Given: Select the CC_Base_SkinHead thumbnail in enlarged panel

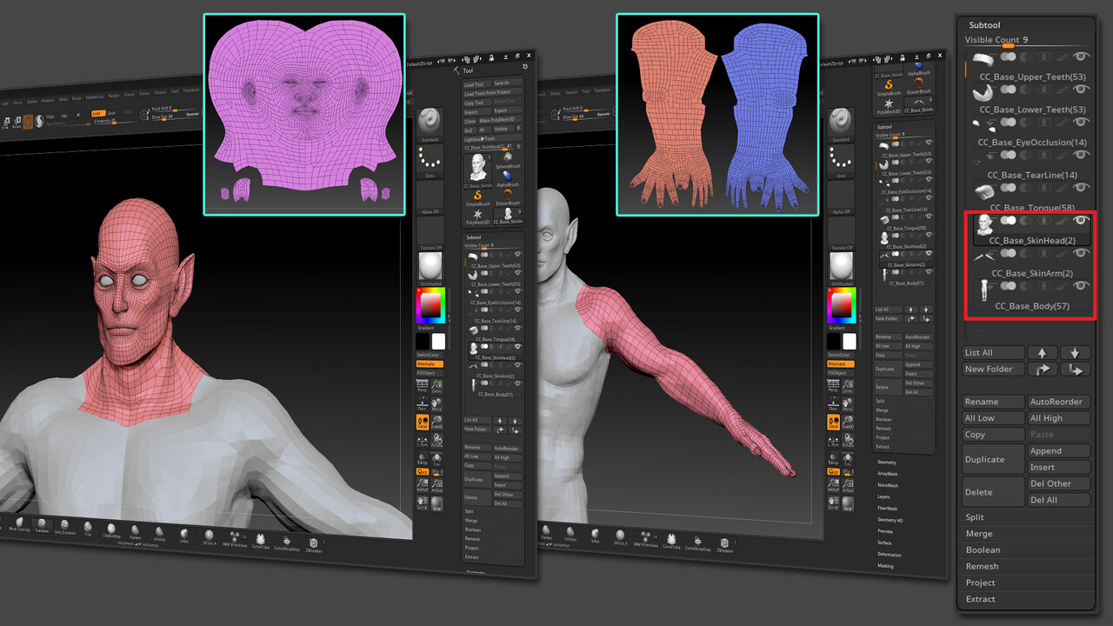Looking at the screenshot, I should click(984, 225).
